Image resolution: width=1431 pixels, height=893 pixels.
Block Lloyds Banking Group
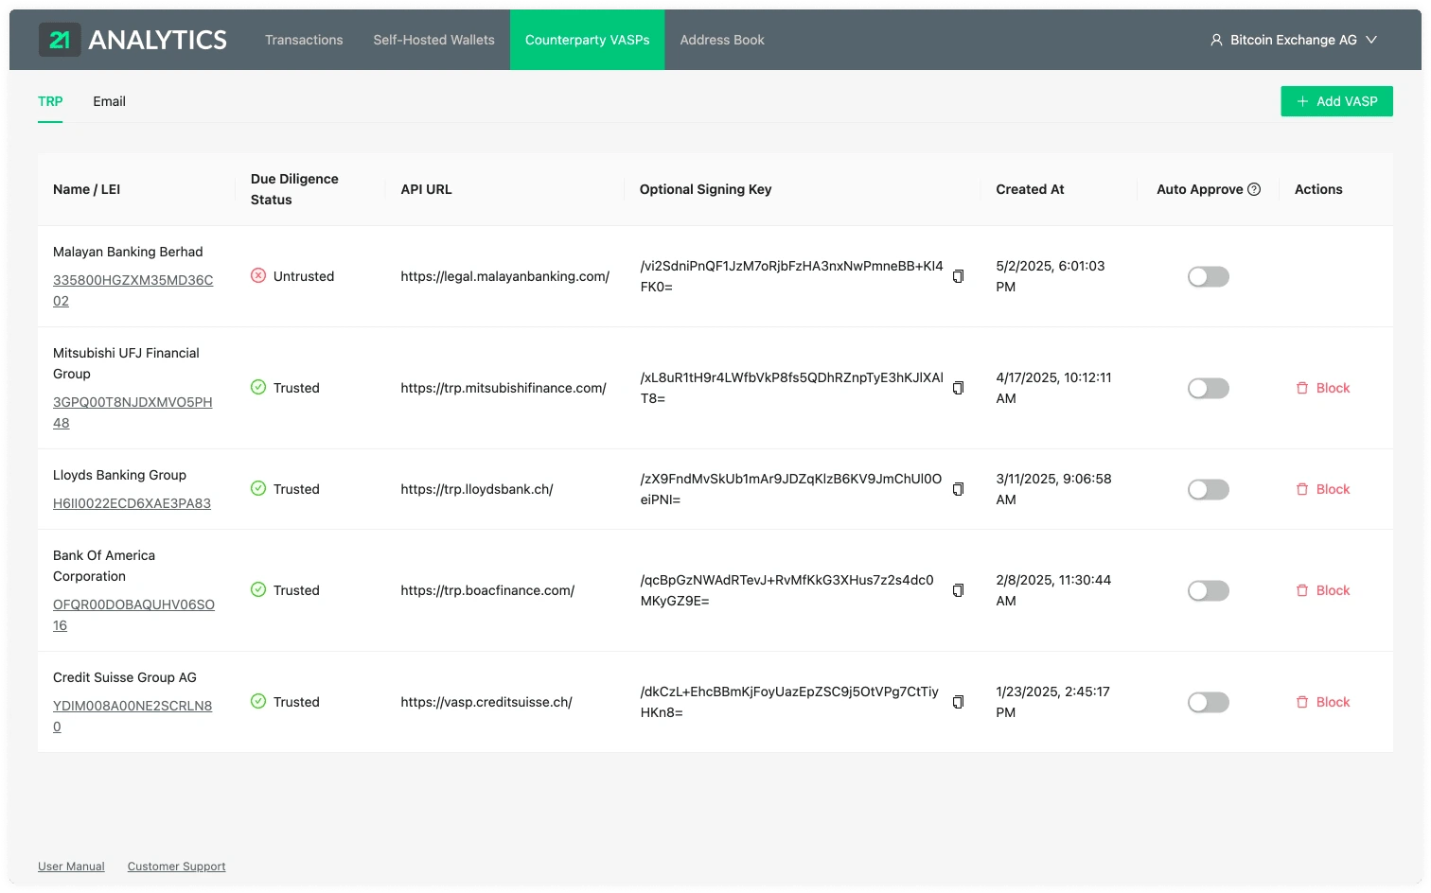point(1323,489)
